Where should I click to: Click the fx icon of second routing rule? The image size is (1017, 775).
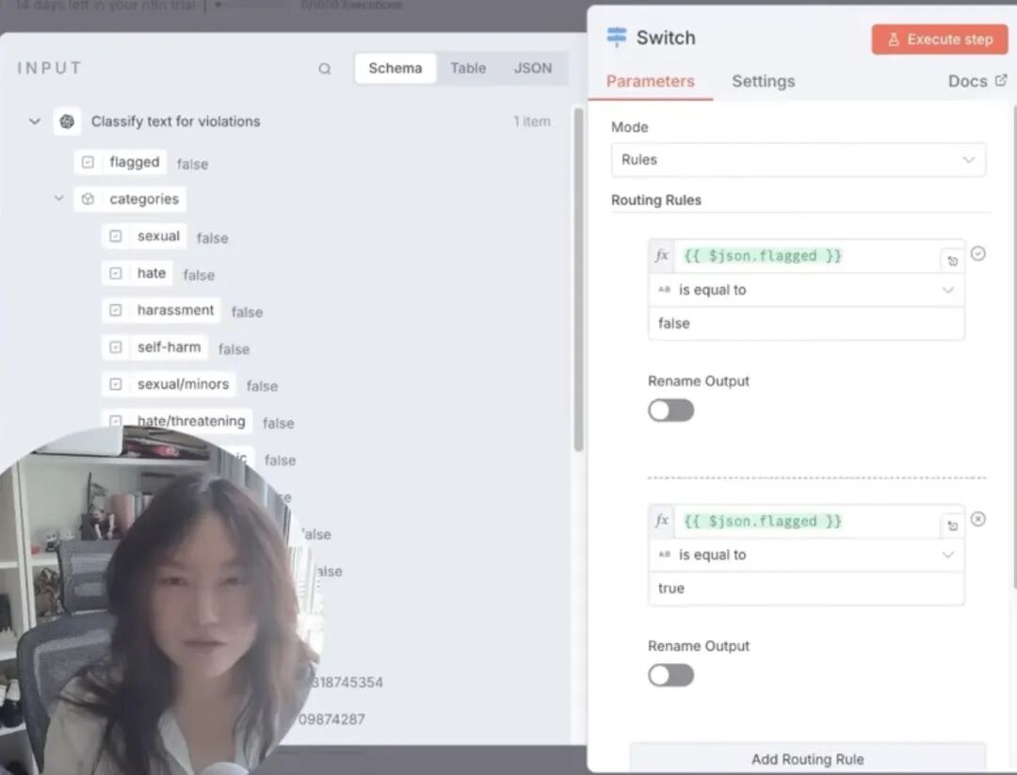click(x=662, y=521)
